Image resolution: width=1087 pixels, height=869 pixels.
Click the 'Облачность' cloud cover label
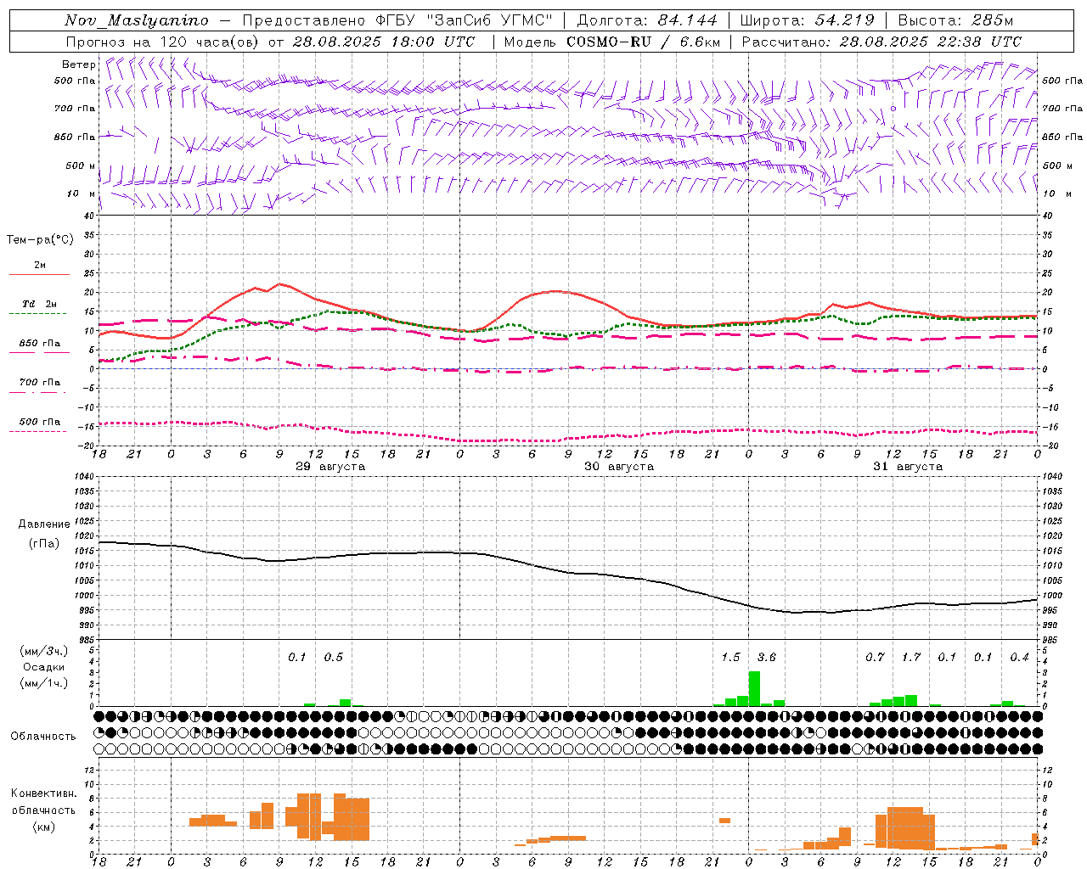[x=43, y=736]
